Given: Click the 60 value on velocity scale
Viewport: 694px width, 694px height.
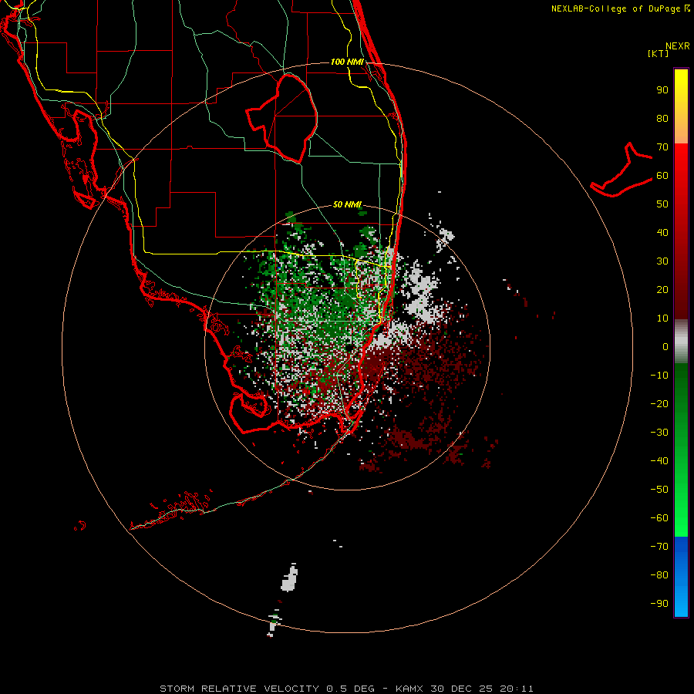Looking at the screenshot, I should click(662, 176).
